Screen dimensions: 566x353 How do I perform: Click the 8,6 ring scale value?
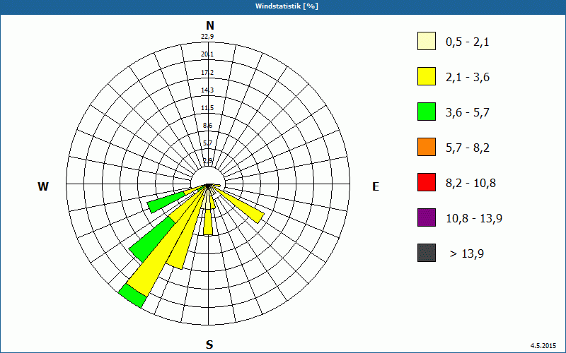207,126
